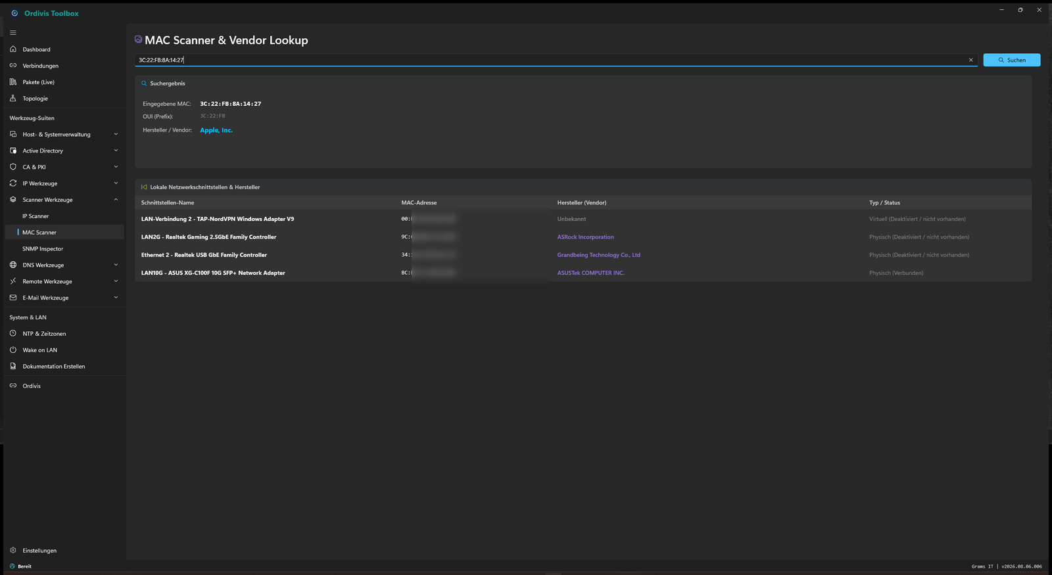
Task: Click the OUI prefix value 3C:22:FB
Action: coord(212,116)
